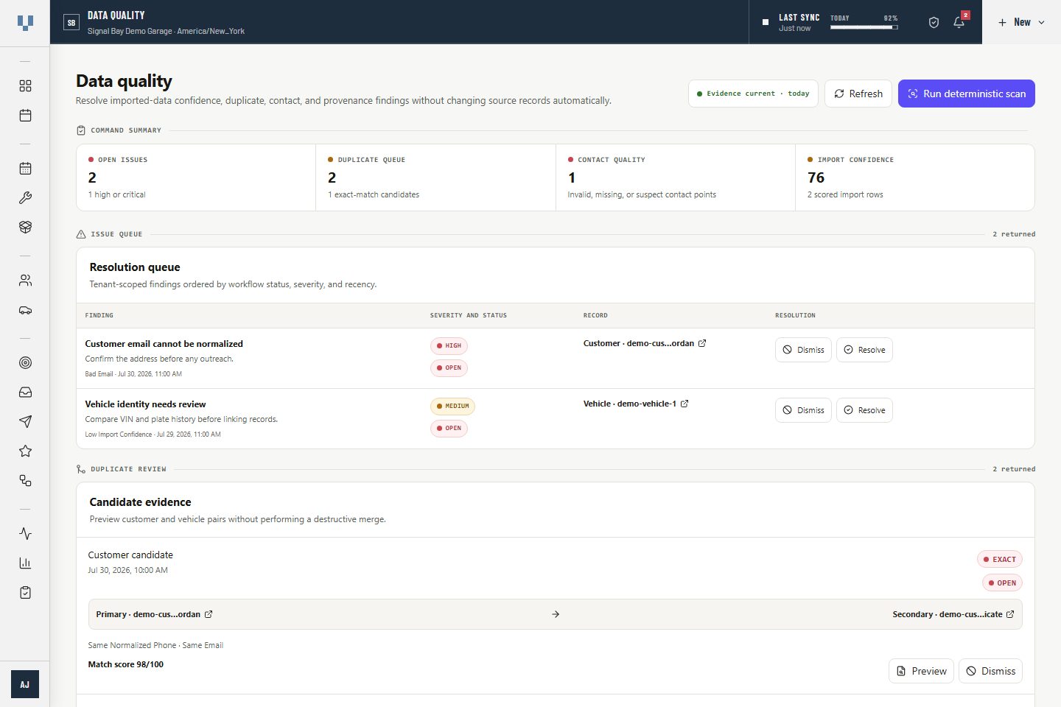This screenshot has height=707, width=1061.
Task: Click 'Same Normalized Phone · Same Email' text
Action: click(155, 645)
